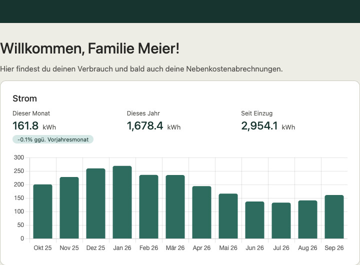Click the subtitle mentioning Nebenkostenabrechnungen

tap(141, 69)
